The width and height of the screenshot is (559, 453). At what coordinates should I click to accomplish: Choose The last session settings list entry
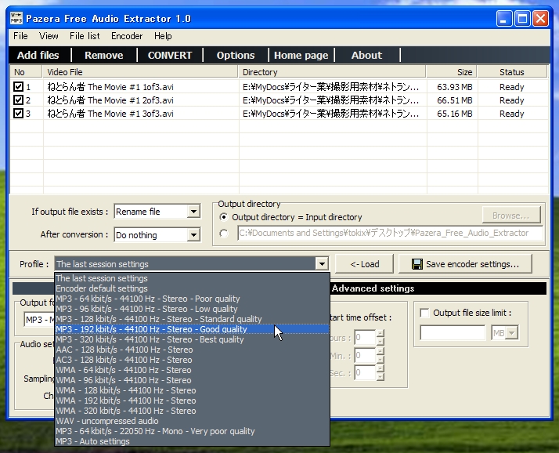[x=192, y=278]
